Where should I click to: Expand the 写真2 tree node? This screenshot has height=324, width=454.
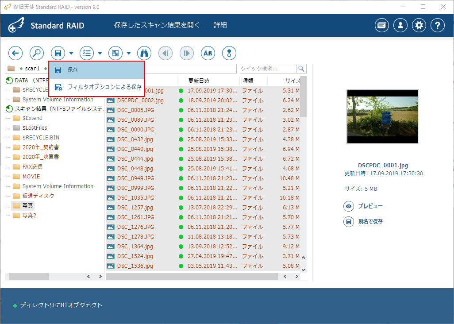pyautogui.click(x=8, y=216)
